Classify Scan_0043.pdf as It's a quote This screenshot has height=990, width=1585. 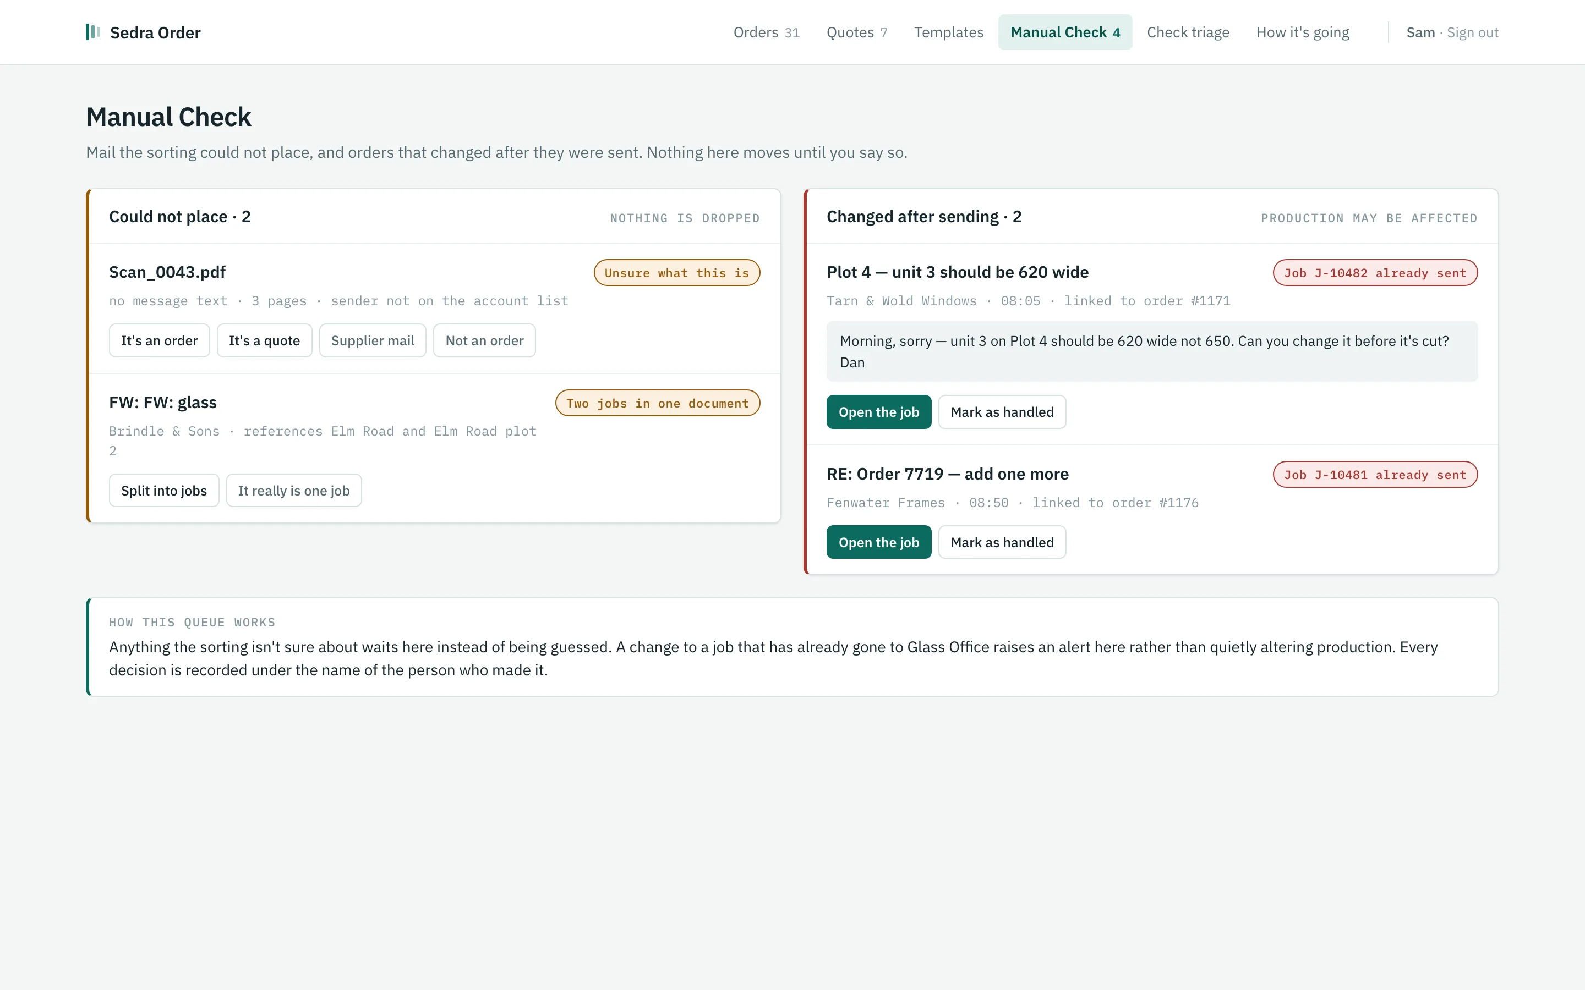(x=264, y=340)
